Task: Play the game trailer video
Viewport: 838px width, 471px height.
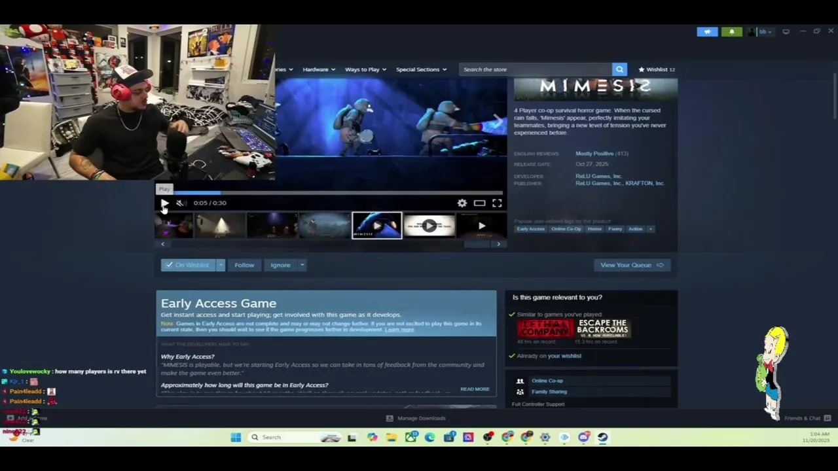Action: [x=164, y=203]
